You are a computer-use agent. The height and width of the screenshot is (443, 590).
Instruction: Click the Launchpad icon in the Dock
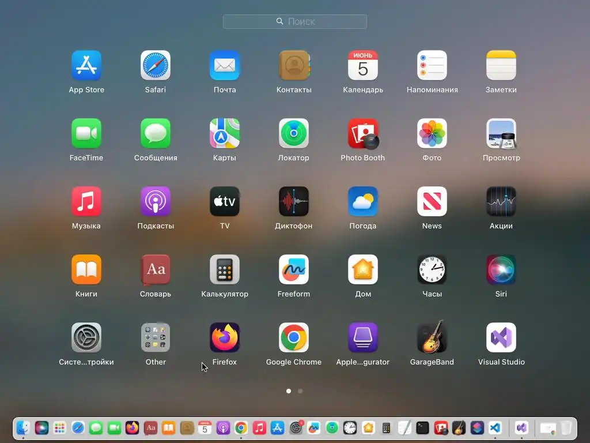[x=59, y=428]
